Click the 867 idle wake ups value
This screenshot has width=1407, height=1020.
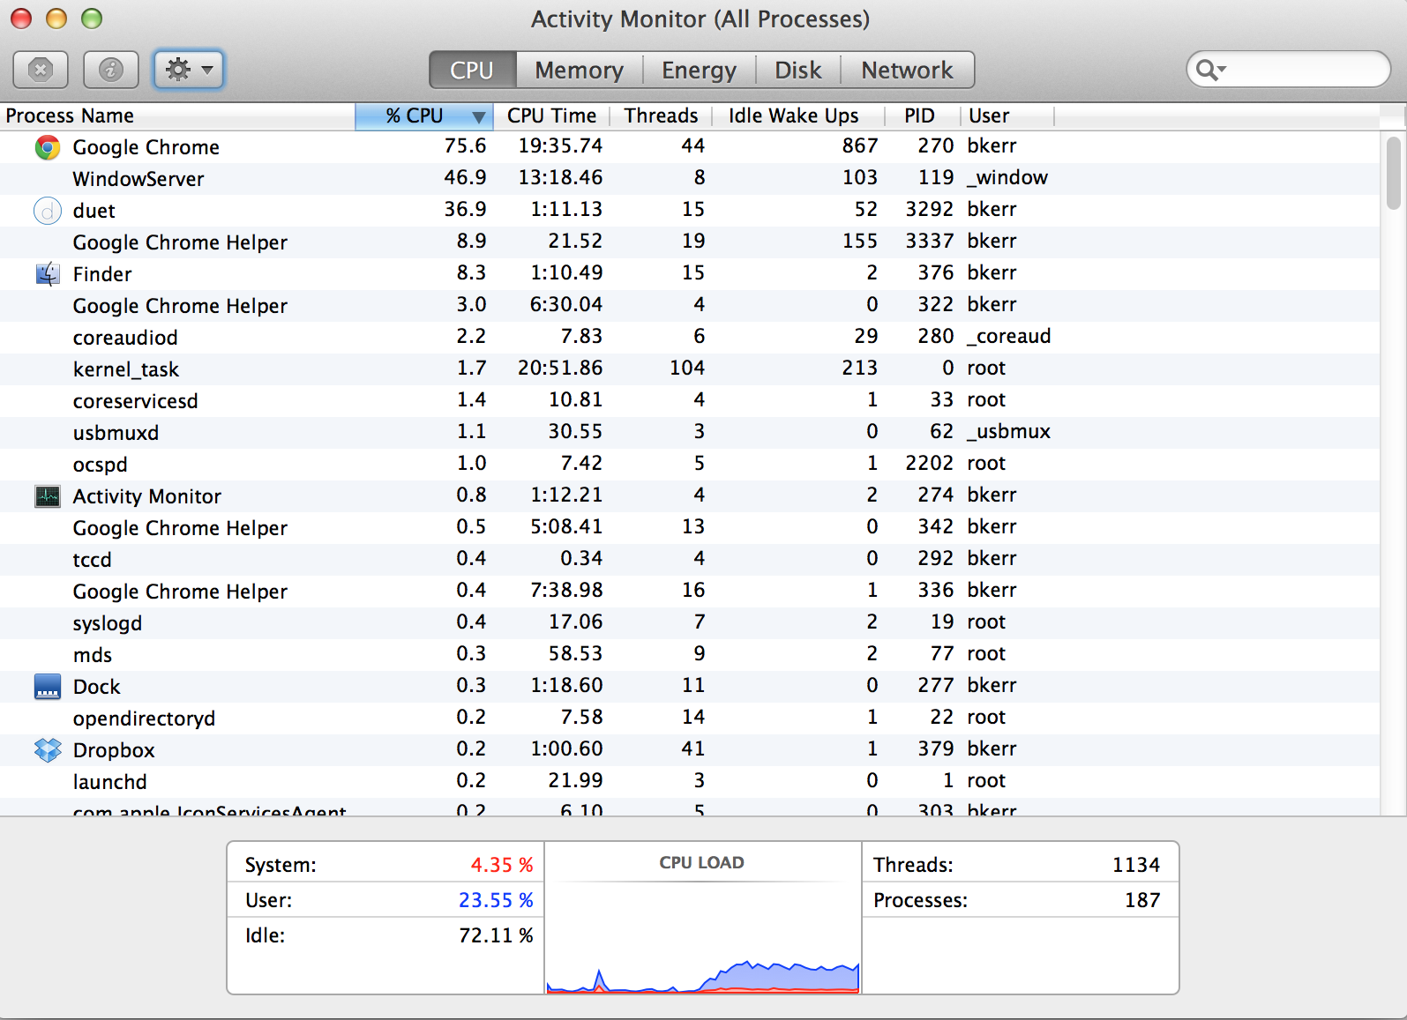click(x=860, y=145)
